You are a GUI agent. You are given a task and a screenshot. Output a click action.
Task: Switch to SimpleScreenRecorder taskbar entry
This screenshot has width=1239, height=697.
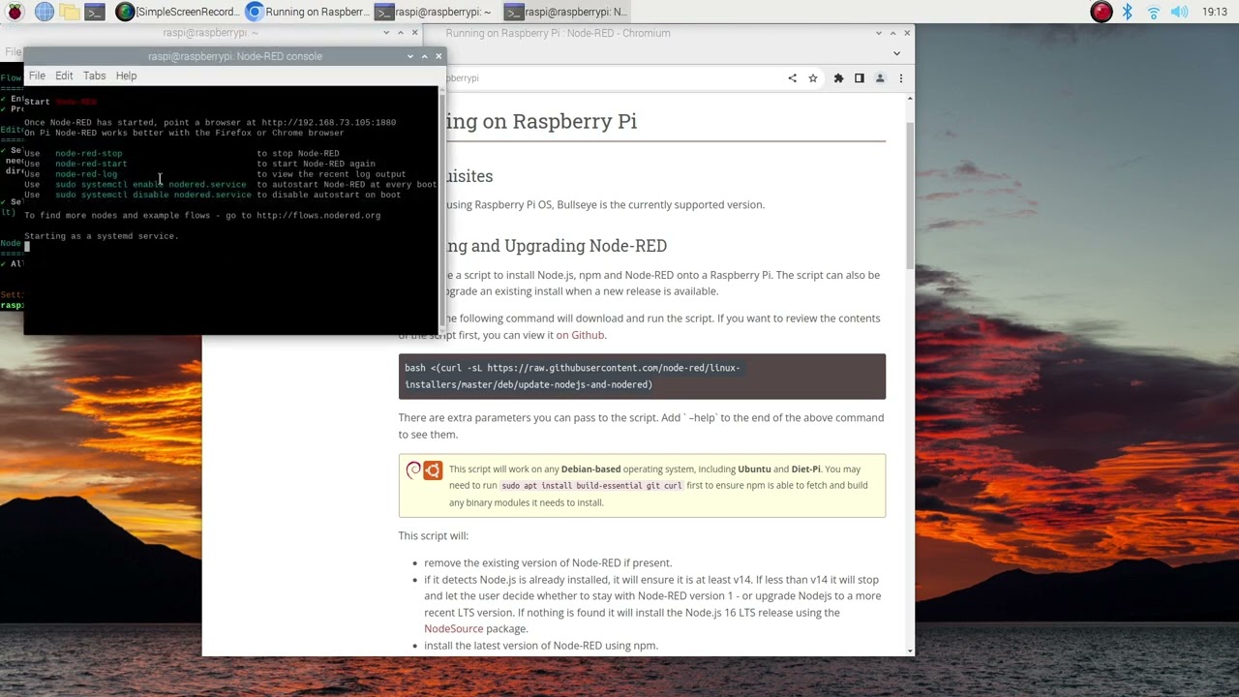tap(176, 12)
